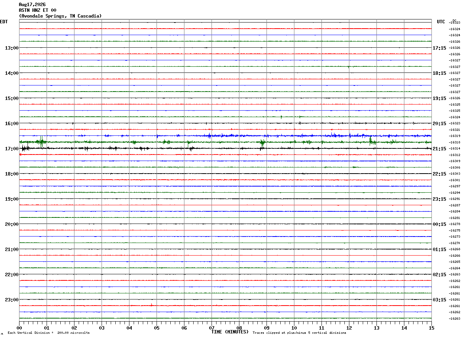This screenshot has height=338, width=462.
Task: Click the red spike on the 23:00 trace
Action: point(152,305)
